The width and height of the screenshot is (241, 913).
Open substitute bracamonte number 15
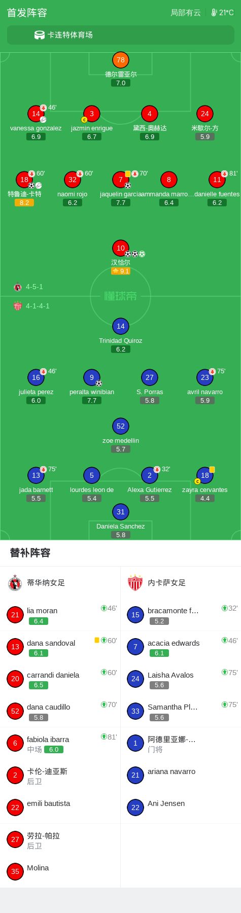181,615
